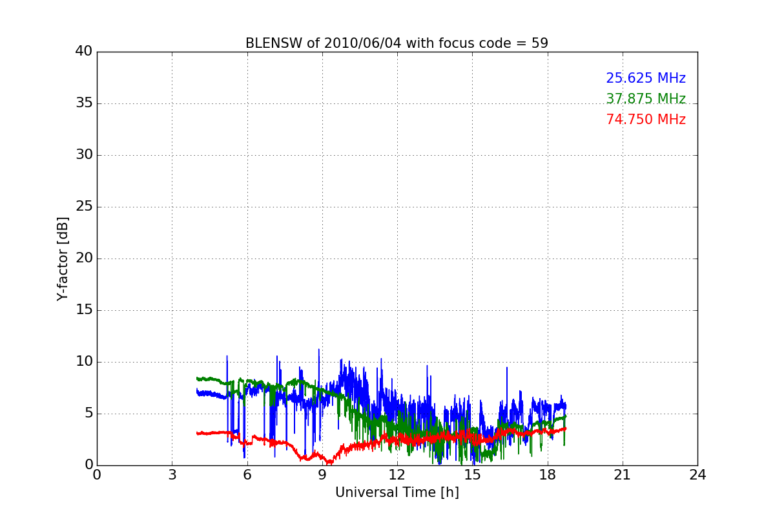Viewport: 775px width, 517px height.
Task: Click y-axis tick label 35
Action: point(84,103)
